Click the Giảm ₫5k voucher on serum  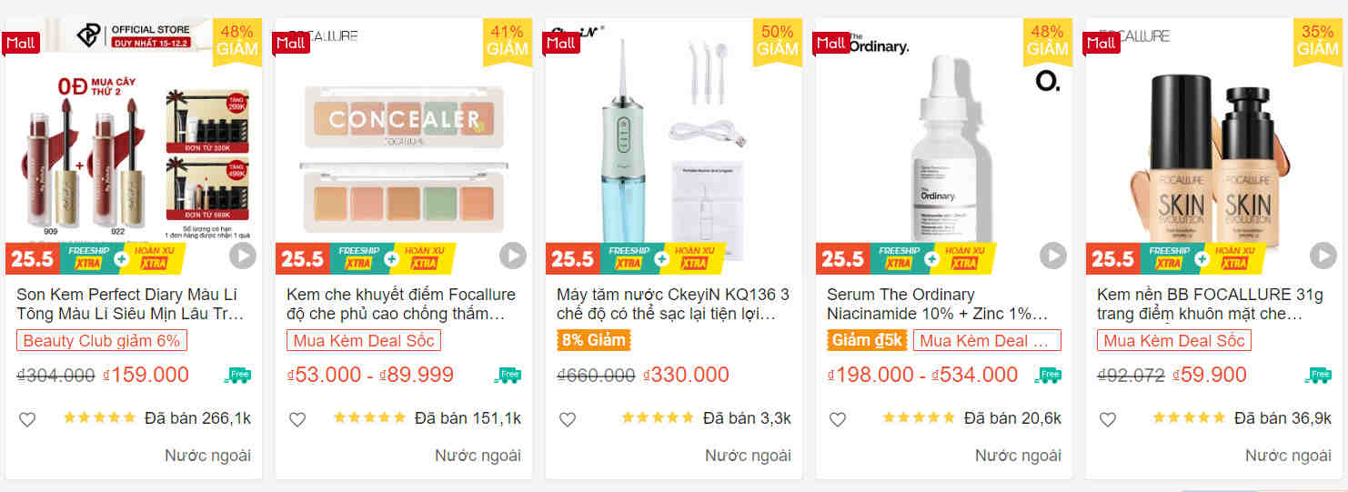pyautogui.click(x=867, y=340)
